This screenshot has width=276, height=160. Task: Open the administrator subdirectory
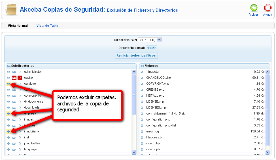click(33, 72)
